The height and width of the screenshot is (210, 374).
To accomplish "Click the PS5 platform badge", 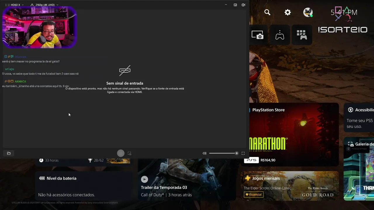I will 251,160.
